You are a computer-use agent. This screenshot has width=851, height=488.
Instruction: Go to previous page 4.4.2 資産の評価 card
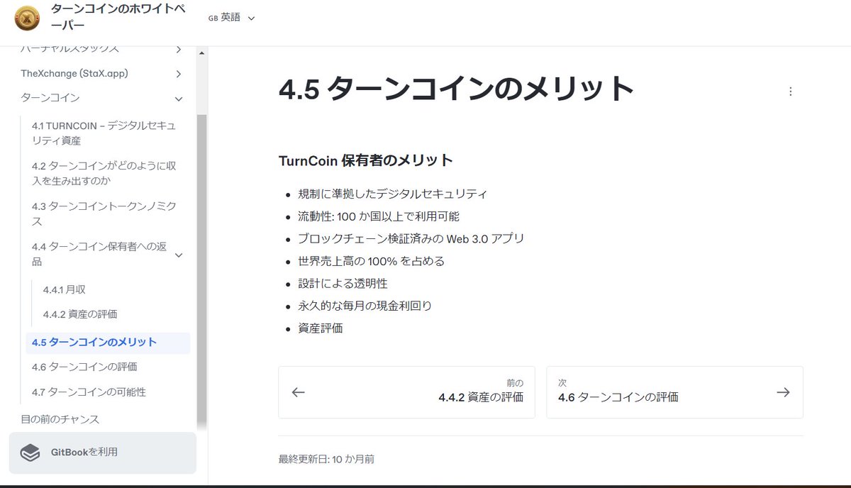pos(406,392)
